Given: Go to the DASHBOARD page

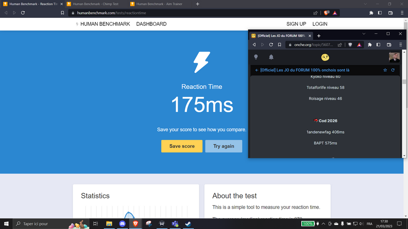Looking at the screenshot, I should (151, 24).
